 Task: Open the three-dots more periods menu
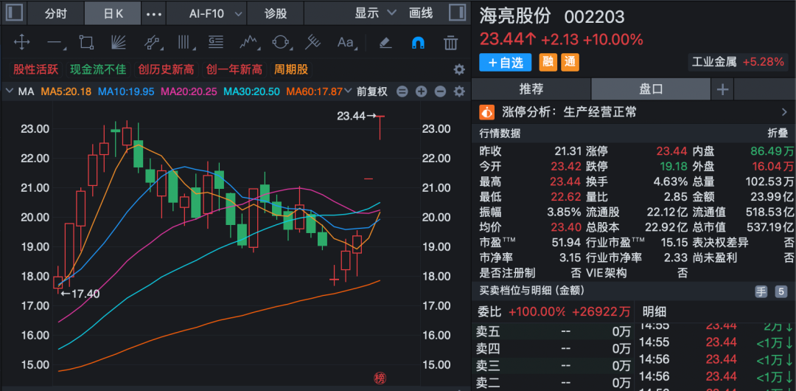154,14
